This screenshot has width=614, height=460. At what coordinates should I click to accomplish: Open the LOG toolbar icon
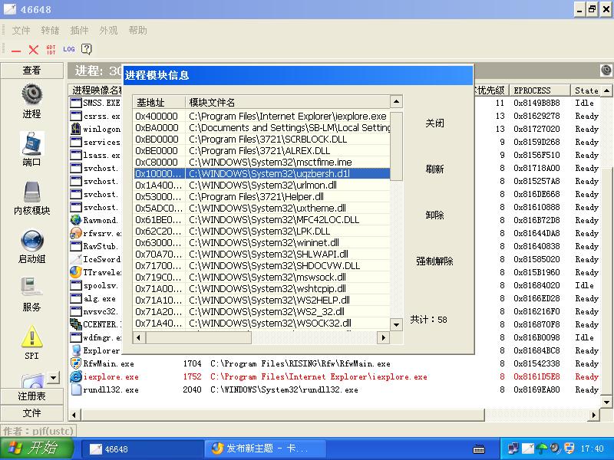coord(68,49)
